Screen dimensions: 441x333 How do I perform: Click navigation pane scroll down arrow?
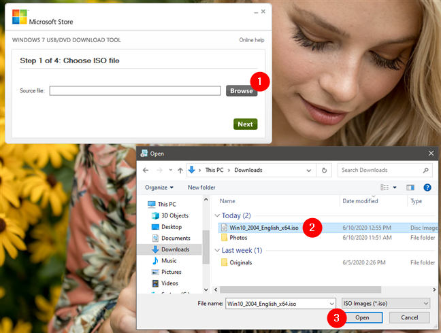click(x=206, y=290)
